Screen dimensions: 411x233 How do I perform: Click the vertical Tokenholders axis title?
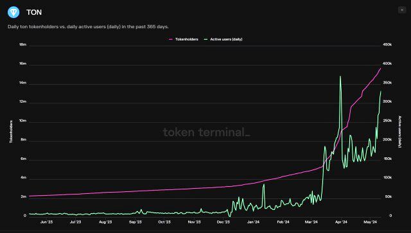click(x=11, y=132)
